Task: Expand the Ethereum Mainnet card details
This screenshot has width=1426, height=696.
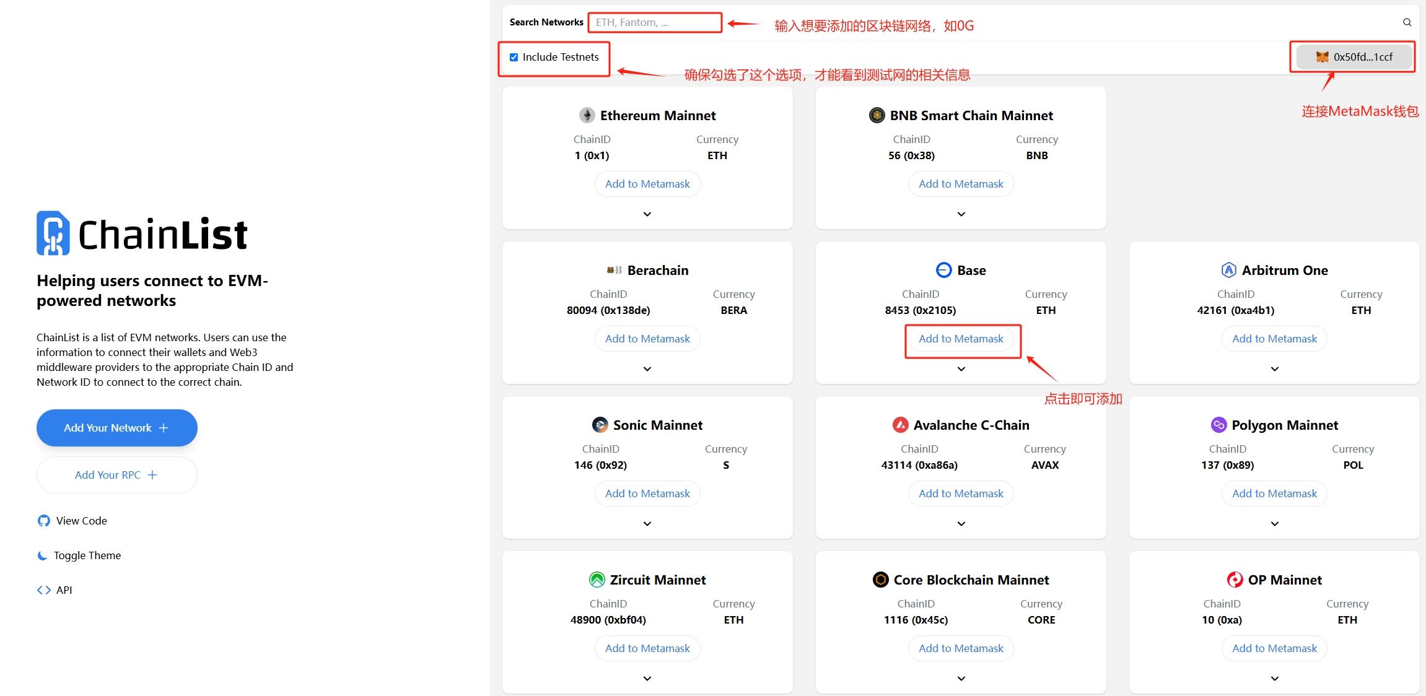Action: (x=647, y=214)
